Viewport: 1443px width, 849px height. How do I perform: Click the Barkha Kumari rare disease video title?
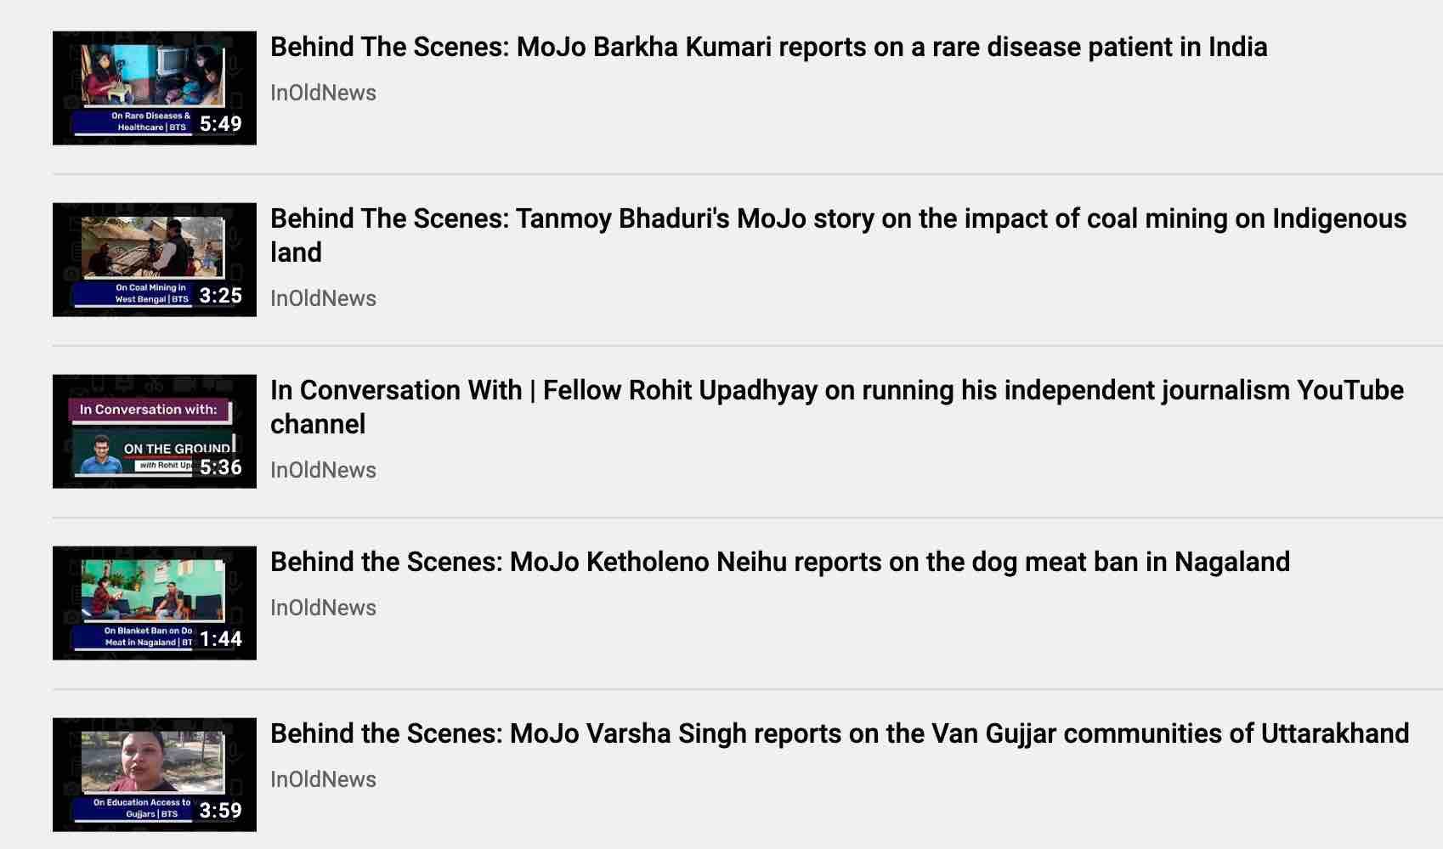tap(768, 47)
